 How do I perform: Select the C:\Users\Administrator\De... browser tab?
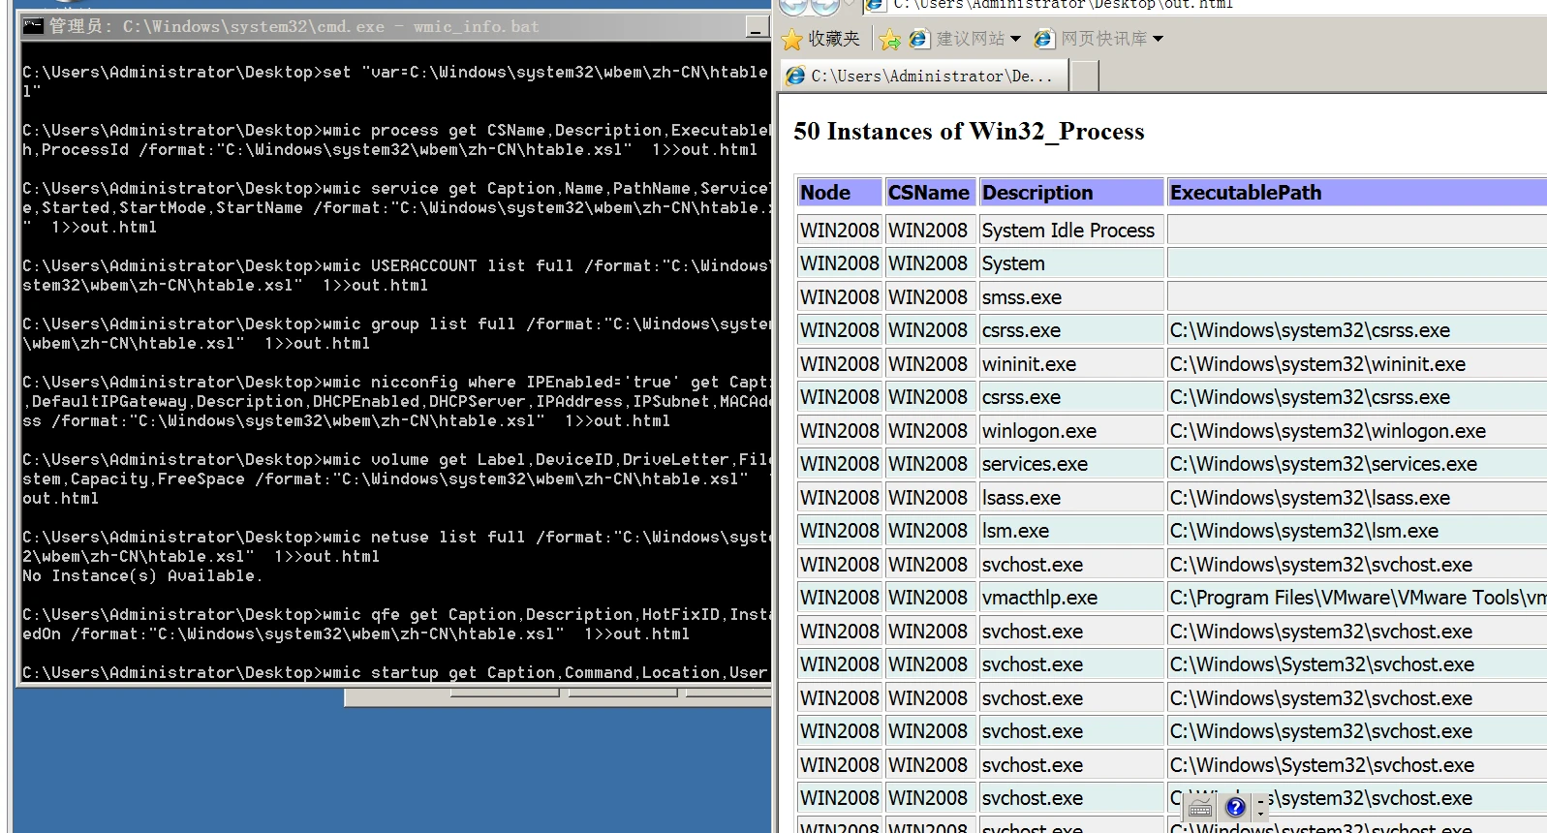click(x=920, y=76)
